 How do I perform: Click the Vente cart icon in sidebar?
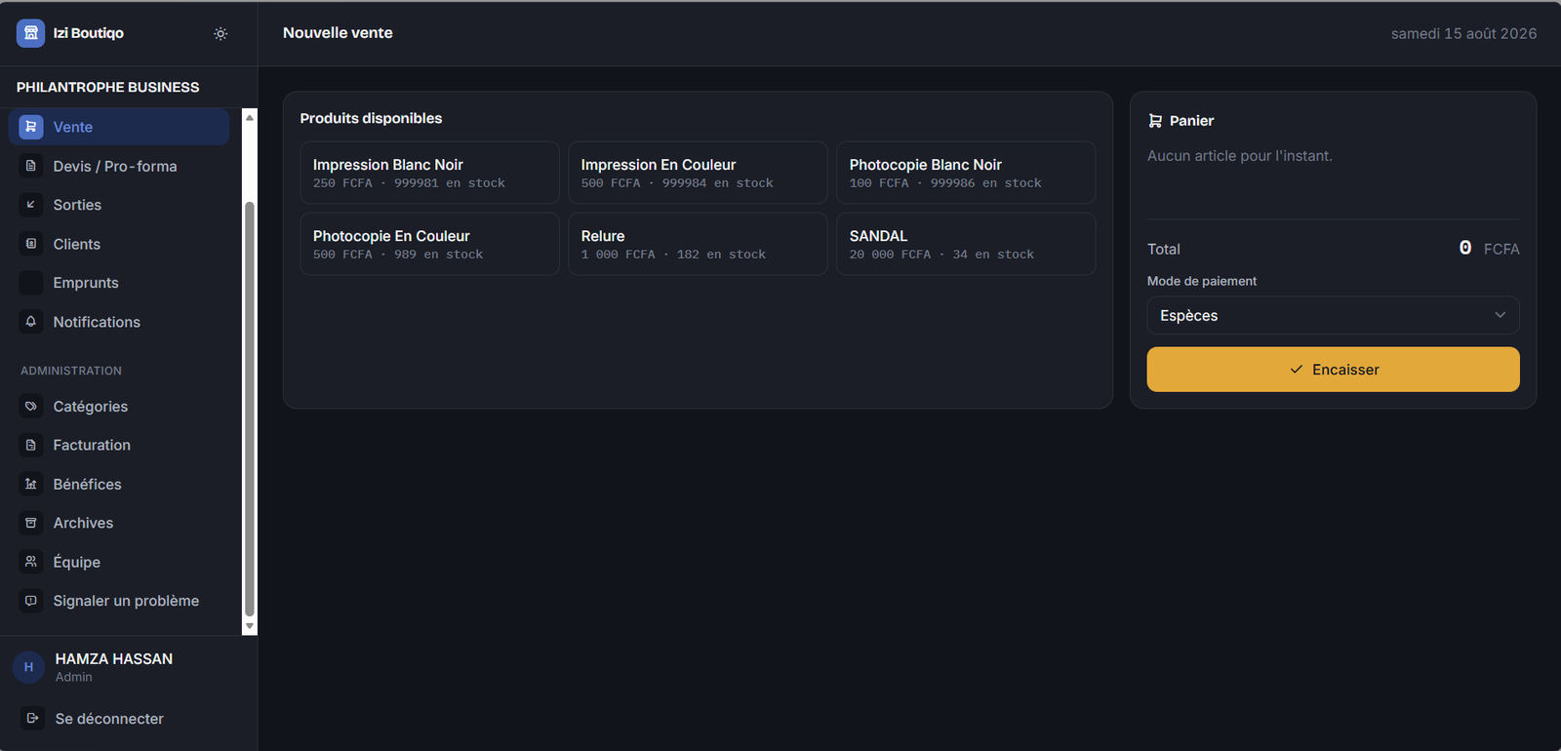click(x=31, y=127)
